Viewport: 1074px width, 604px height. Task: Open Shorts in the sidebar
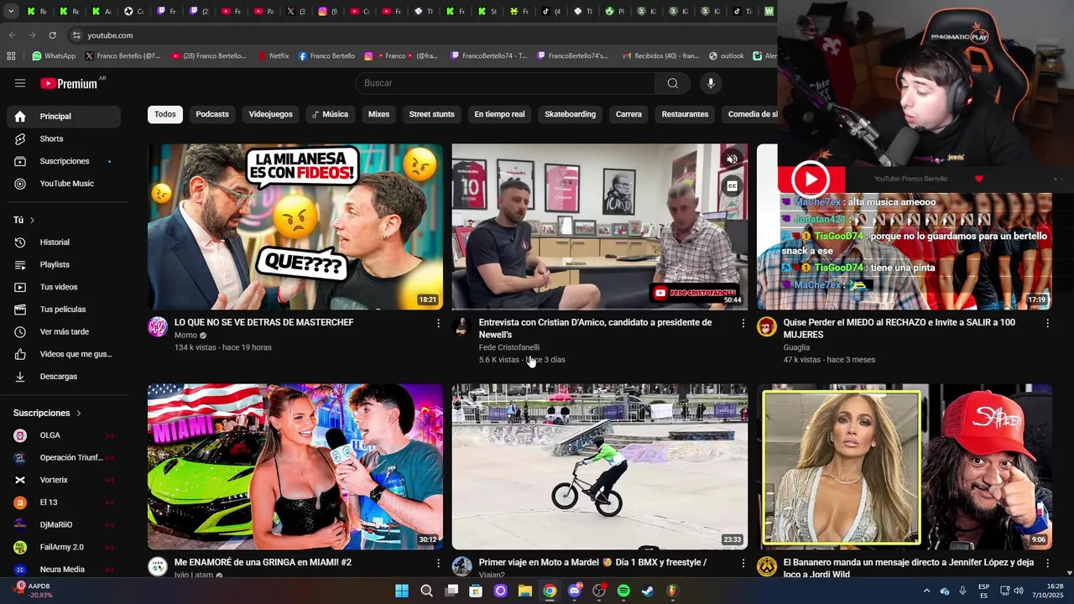pyautogui.click(x=64, y=138)
